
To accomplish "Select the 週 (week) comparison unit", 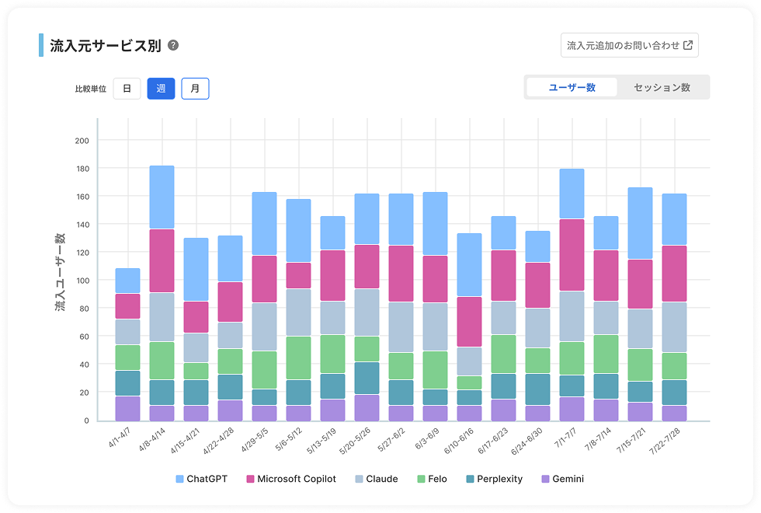I will (161, 89).
